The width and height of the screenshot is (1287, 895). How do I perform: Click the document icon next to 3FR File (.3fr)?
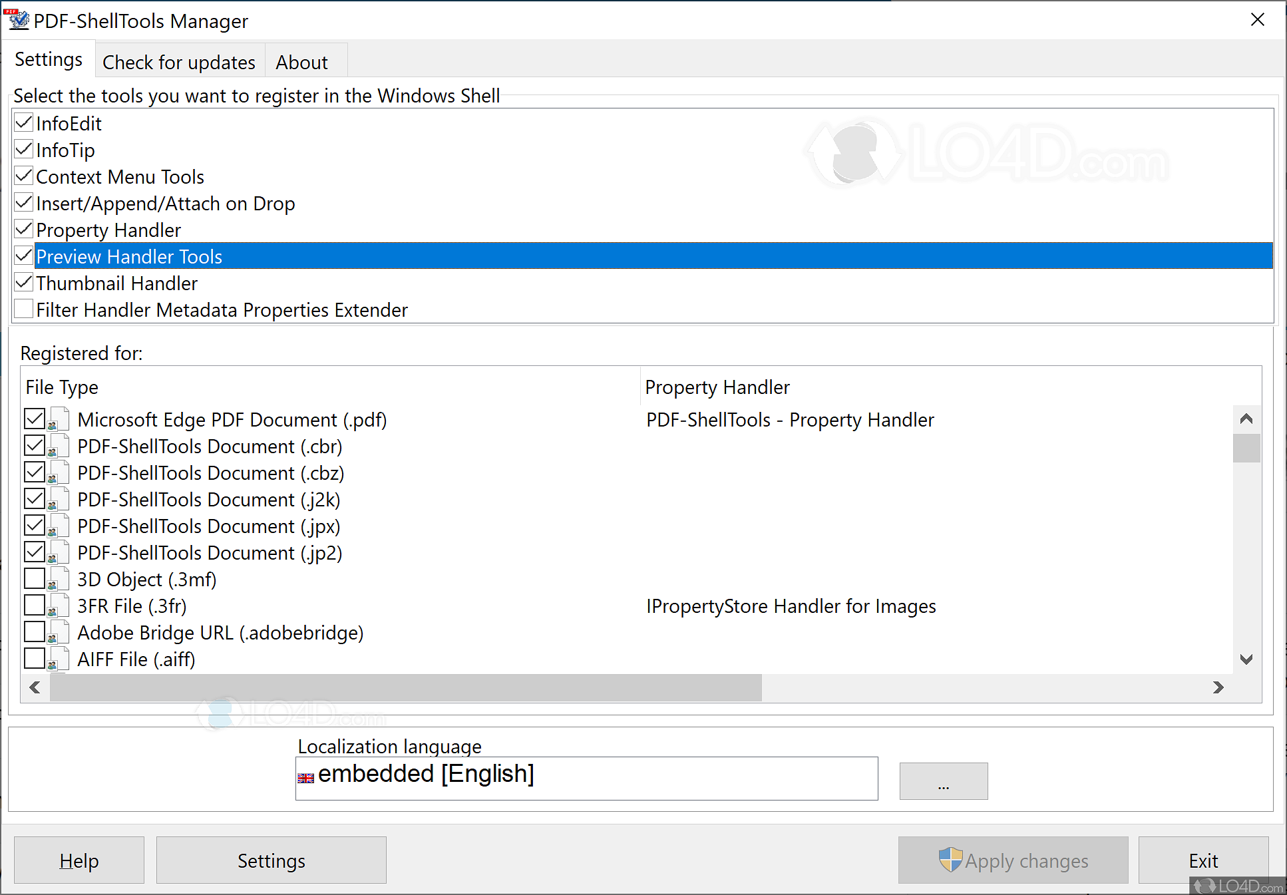click(x=59, y=605)
